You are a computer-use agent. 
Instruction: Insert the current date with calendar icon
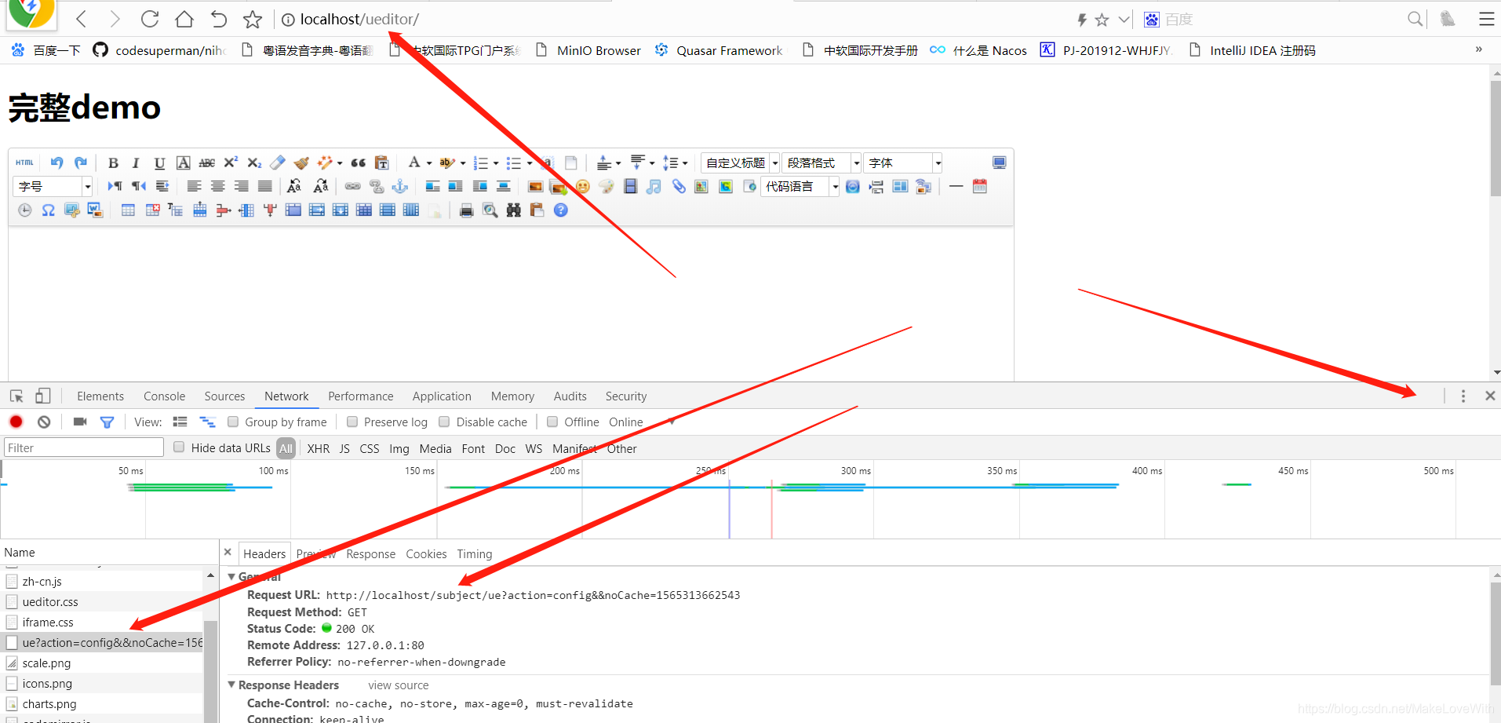(979, 186)
